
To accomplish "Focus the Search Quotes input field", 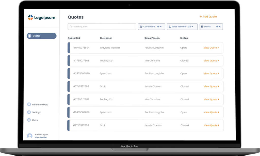I will 103,27.
